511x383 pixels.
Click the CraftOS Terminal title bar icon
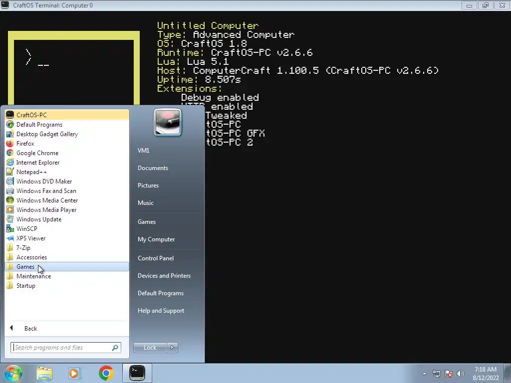pyautogui.click(x=5, y=5)
